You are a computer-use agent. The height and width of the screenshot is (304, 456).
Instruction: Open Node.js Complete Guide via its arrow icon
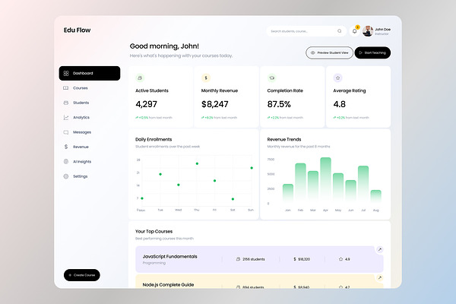pos(379,278)
